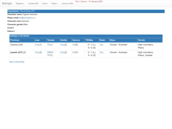
Task: Click the Province column header
Action: (22, 40)
